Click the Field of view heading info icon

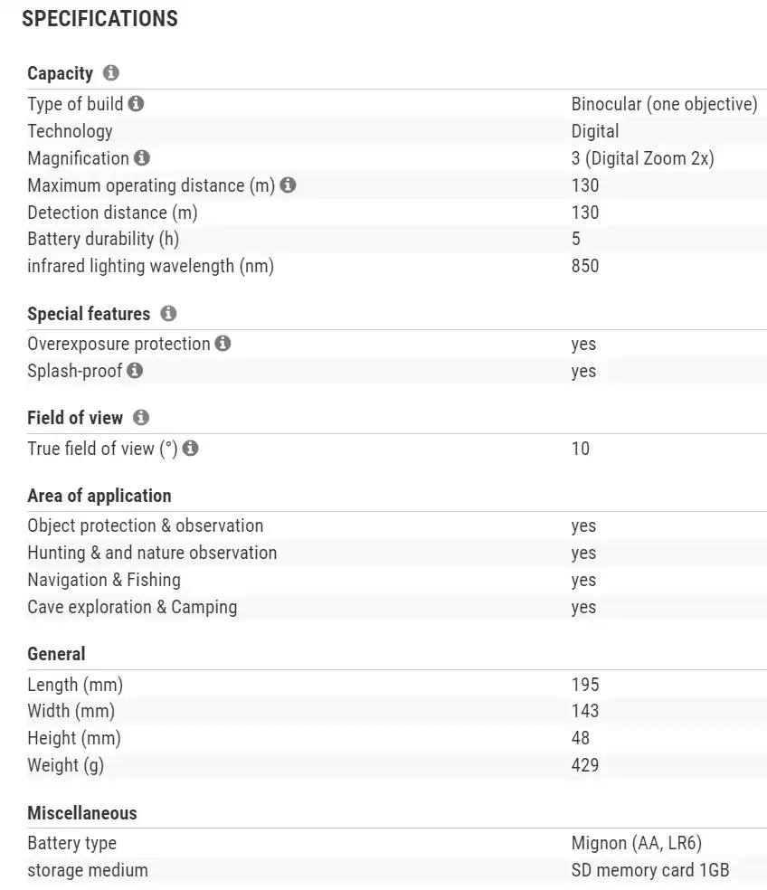pos(141,418)
